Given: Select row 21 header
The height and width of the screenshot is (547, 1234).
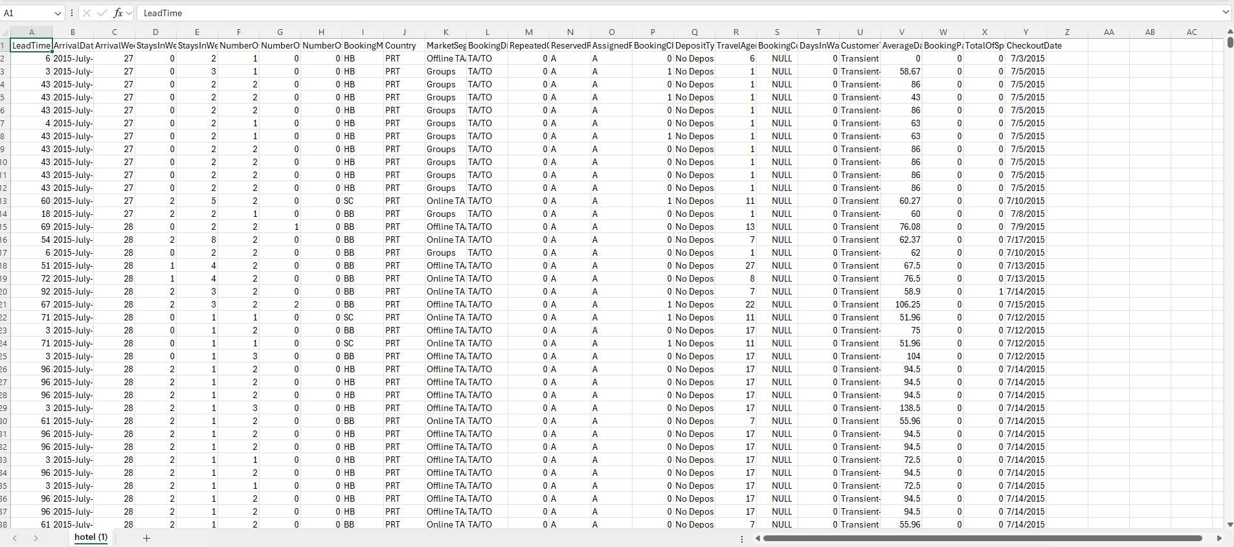Looking at the screenshot, I should tap(5, 304).
